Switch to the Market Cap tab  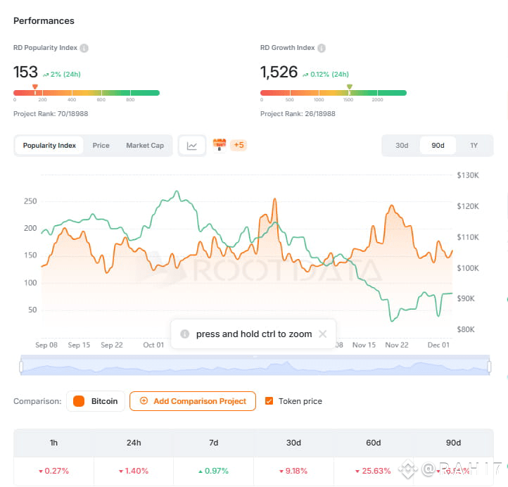(145, 146)
